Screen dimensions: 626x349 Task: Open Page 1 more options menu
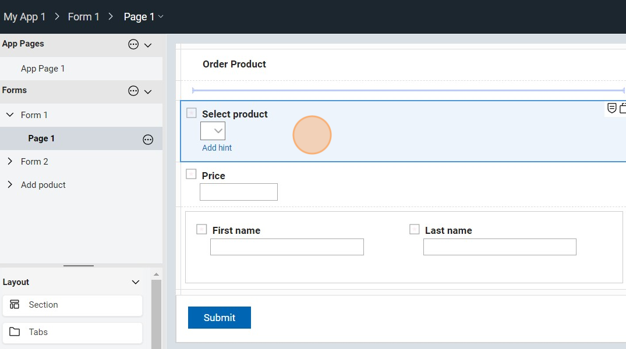click(148, 139)
